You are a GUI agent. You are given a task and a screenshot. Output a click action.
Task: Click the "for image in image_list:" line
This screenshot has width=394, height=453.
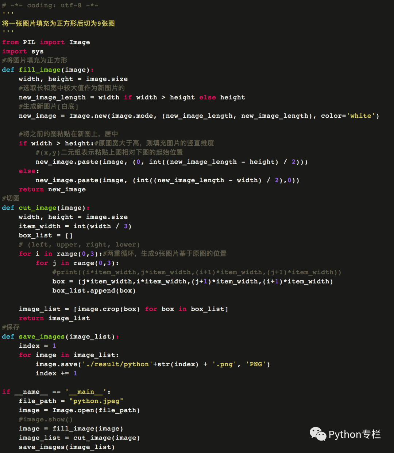[69, 355]
